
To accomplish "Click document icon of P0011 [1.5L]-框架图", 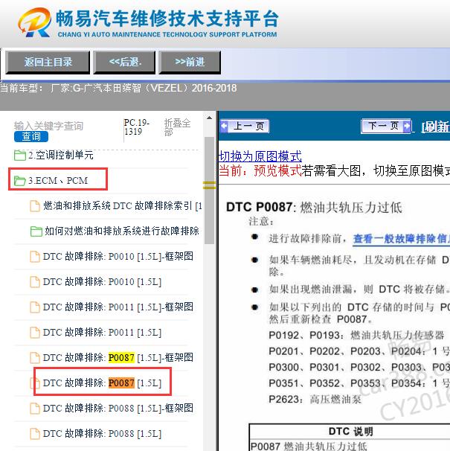I will (35, 307).
